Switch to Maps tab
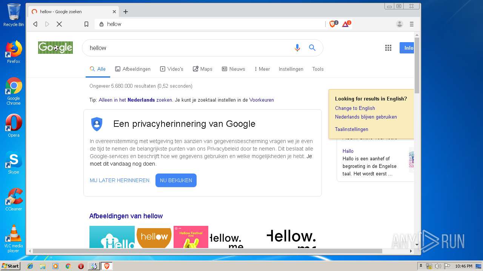 [x=203, y=69]
